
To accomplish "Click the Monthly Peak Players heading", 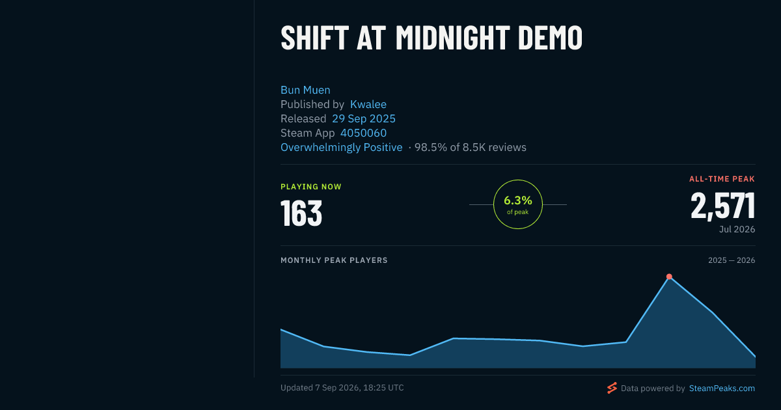I will coord(334,260).
